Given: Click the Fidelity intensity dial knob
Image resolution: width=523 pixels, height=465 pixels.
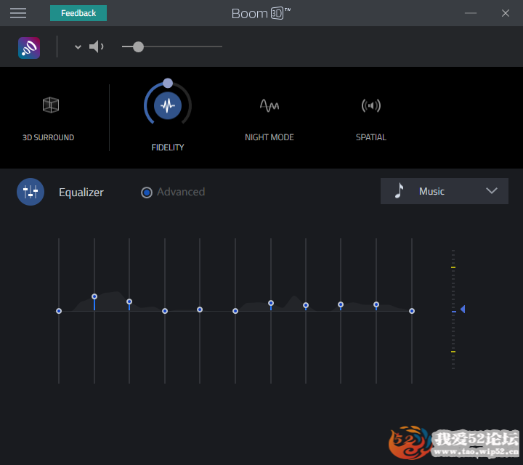Looking at the screenshot, I should click(x=168, y=83).
